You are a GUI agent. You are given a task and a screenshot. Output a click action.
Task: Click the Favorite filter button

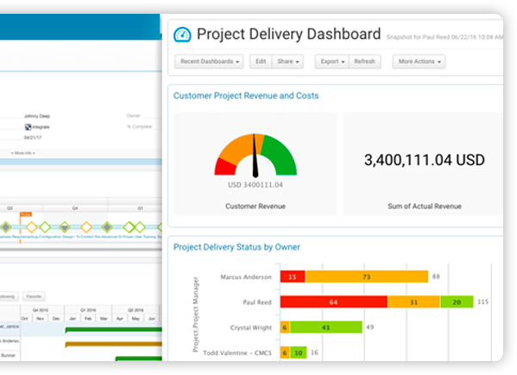[34, 296]
